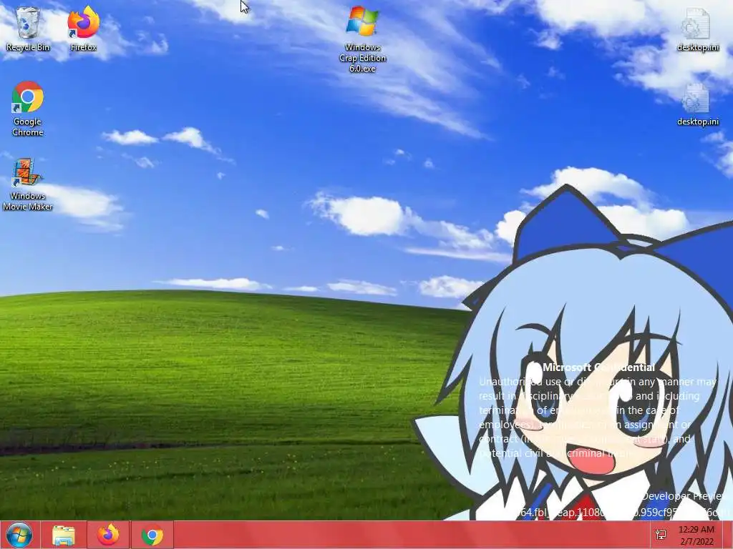Open the Start menu orb
733x549 pixels.
click(19, 535)
